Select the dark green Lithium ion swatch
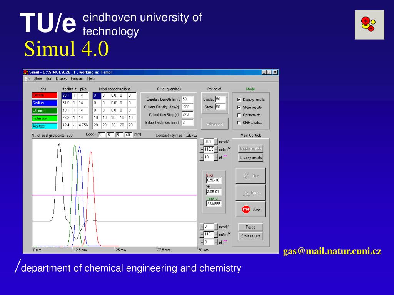394x295 pixels. (x=45, y=111)
